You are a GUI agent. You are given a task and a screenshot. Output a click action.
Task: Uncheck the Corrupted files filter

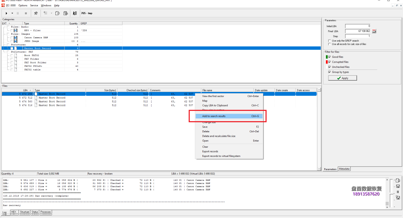330,62
